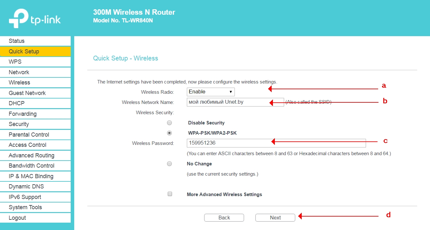
Task: Click the Quick Setup - Wireless heading
Action: [125, 58]
